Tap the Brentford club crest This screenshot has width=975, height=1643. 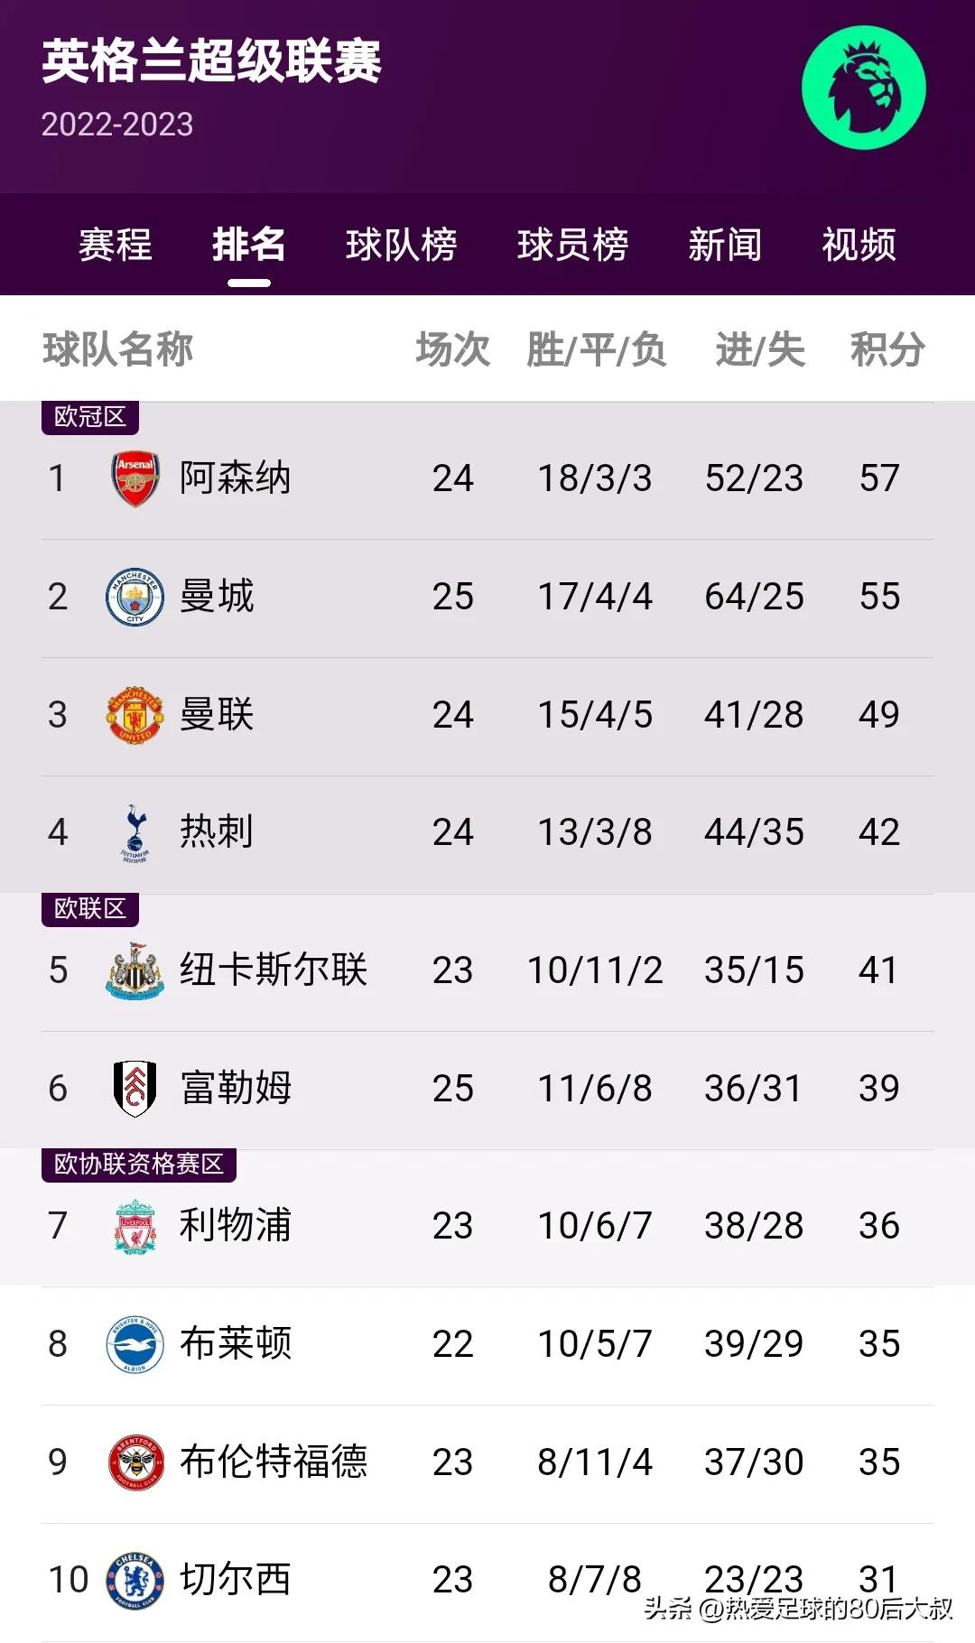pos(135,1462)
